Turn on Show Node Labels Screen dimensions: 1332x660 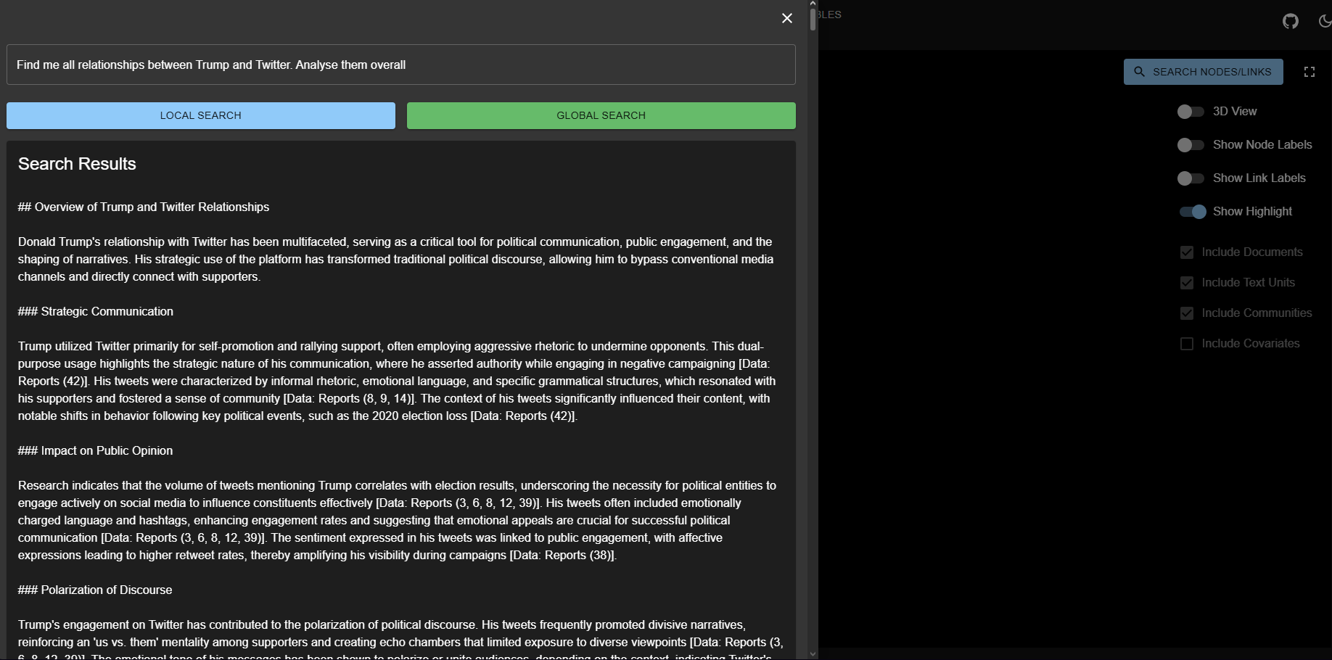tap(1190, 145)
